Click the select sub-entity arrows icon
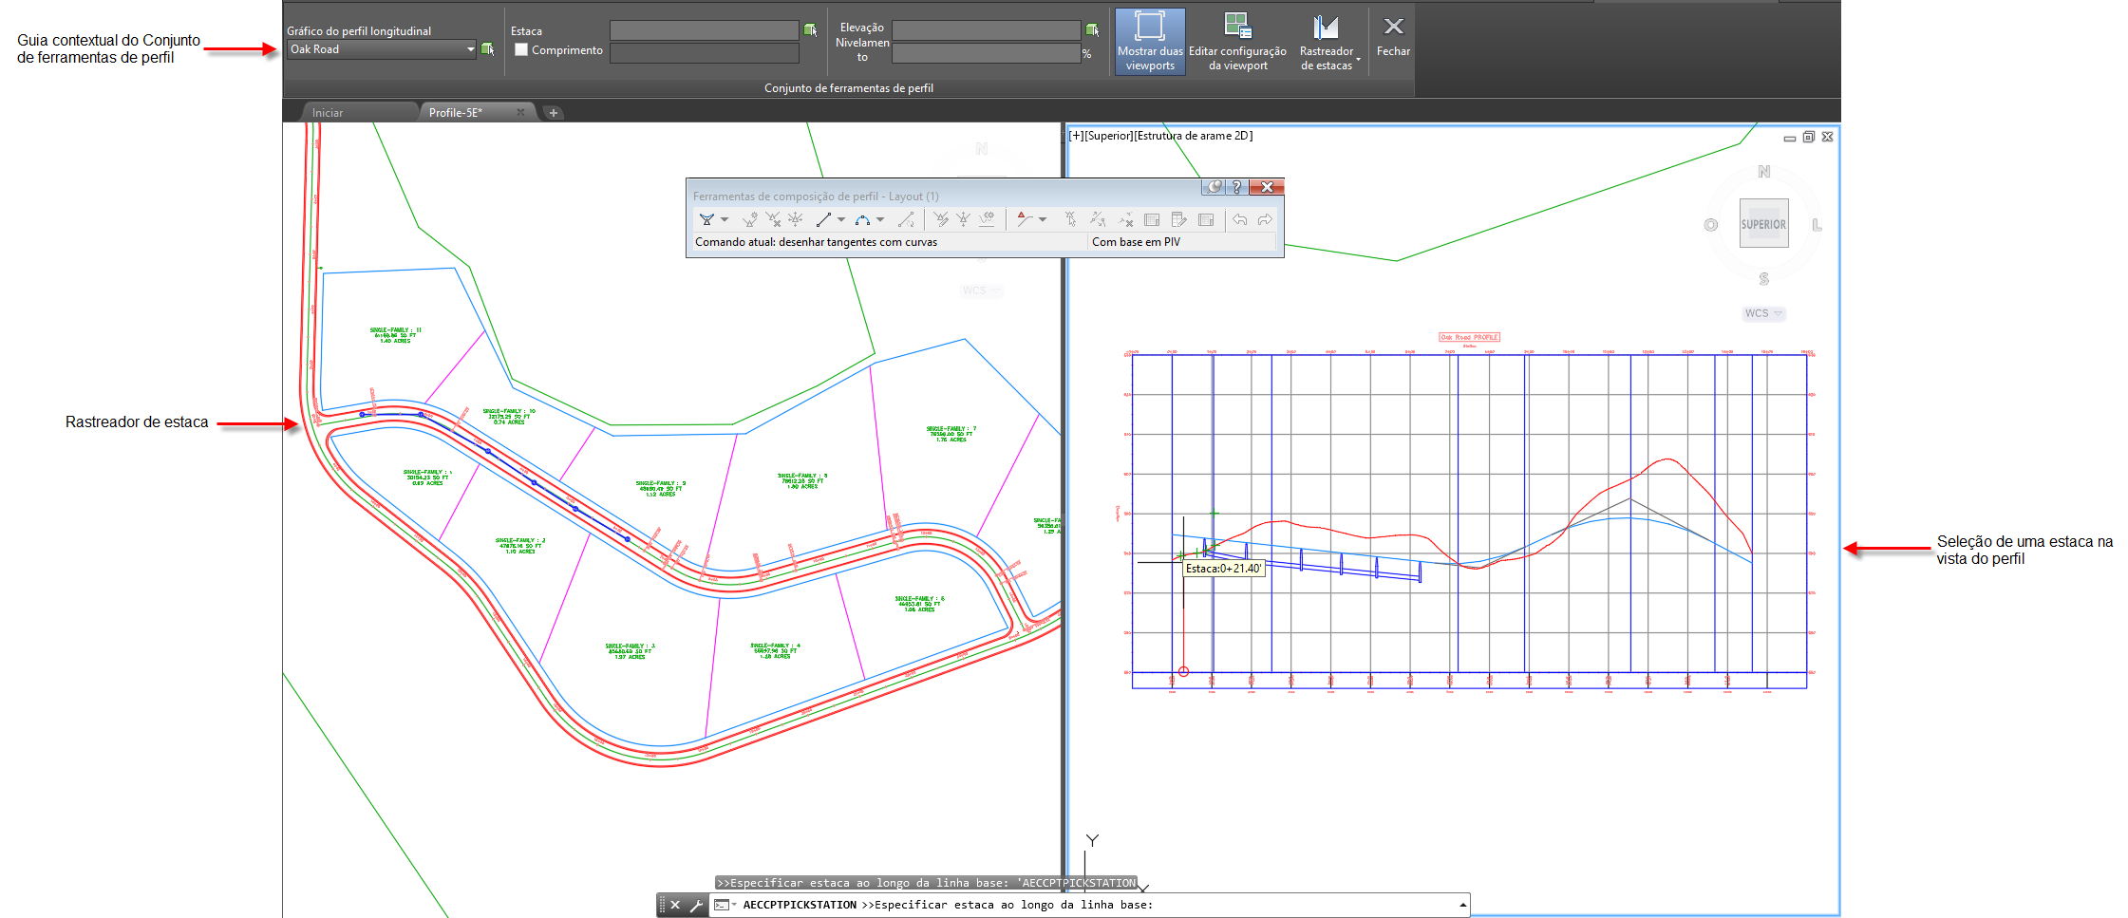The width and height of the screenshot is (2128, 918). 1098,219
